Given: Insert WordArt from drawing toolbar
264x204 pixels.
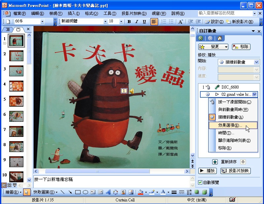Looking at the screenshot, I should [108, 192].
